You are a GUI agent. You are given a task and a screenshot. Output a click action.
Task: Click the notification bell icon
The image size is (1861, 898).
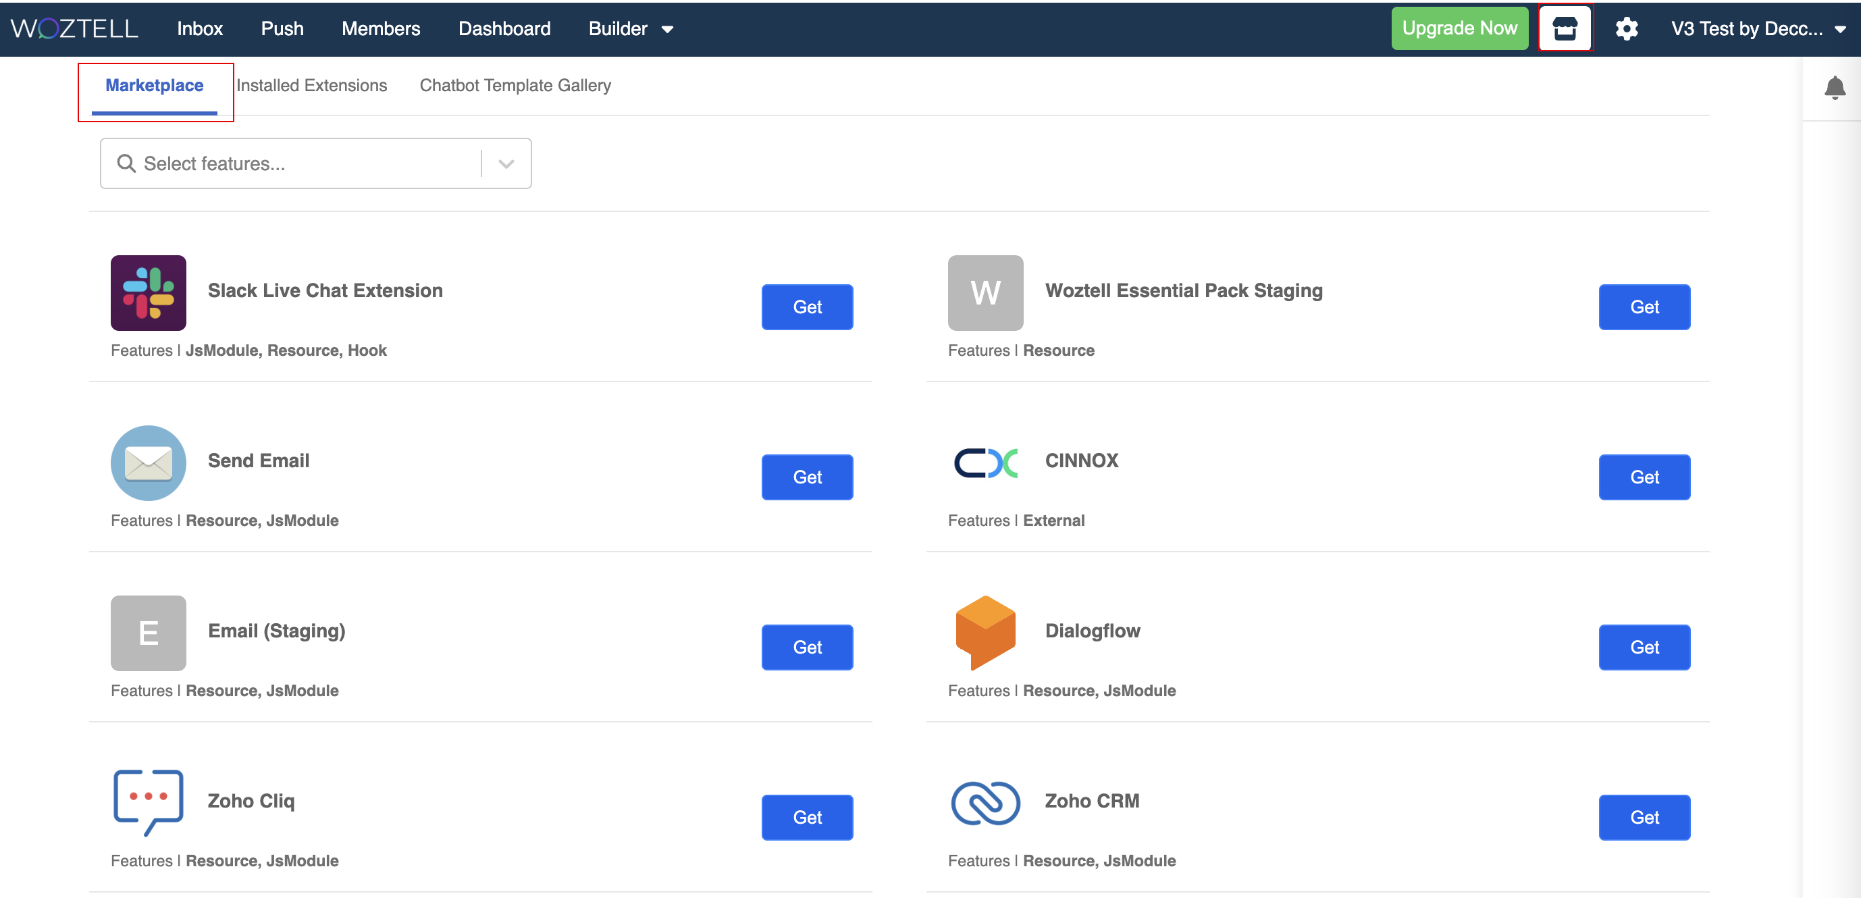click(1834, 87)
